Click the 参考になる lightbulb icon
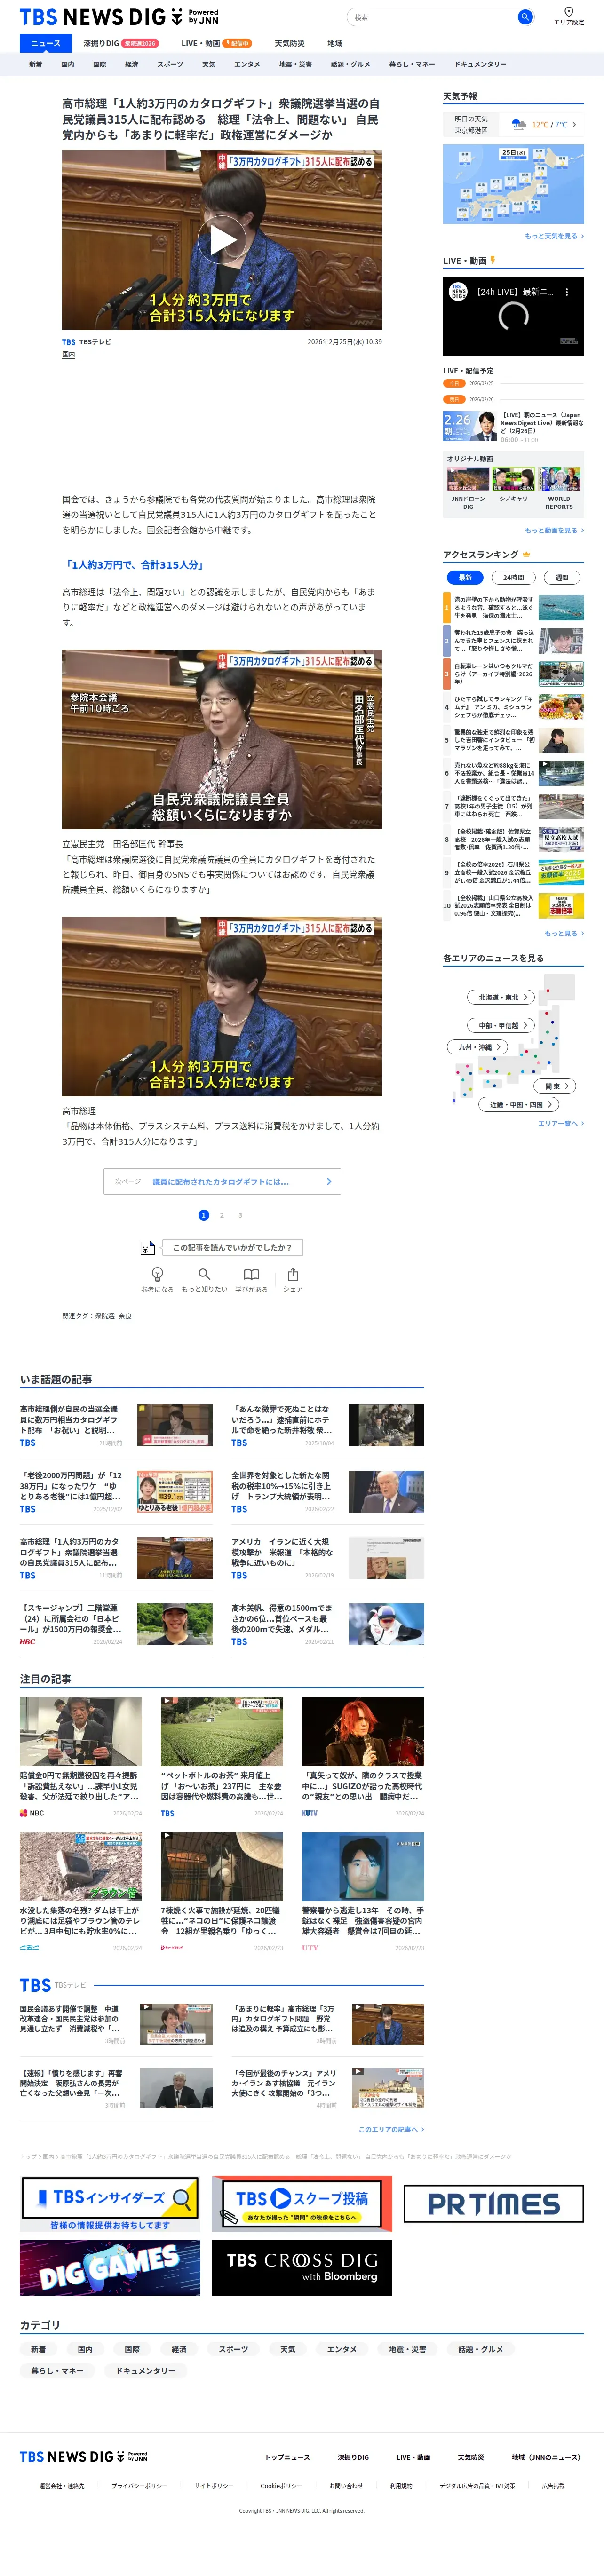The image size is (604, 2576). (x=157, y=1274)
